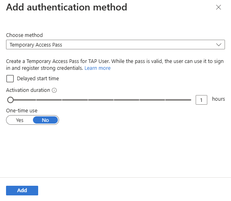Click the Add authentication method heading

67,7
